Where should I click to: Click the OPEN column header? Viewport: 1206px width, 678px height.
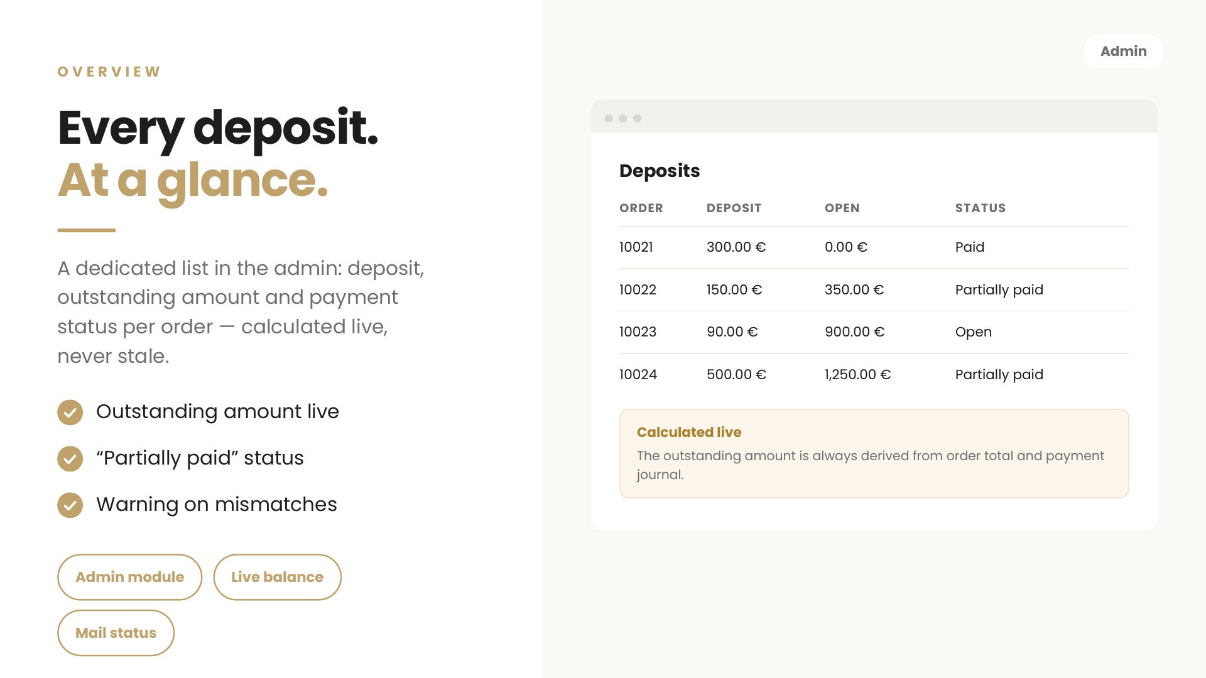coord(842,208)
